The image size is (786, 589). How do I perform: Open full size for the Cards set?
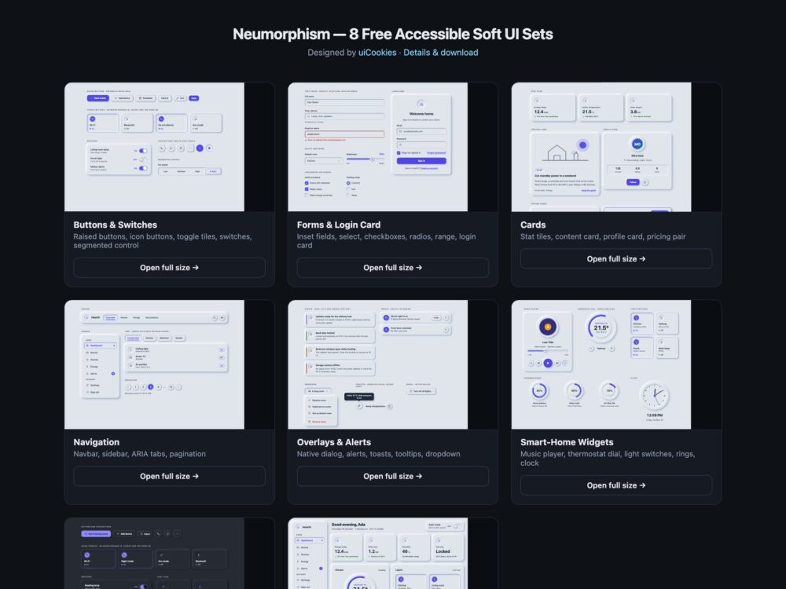coord(616,259)
